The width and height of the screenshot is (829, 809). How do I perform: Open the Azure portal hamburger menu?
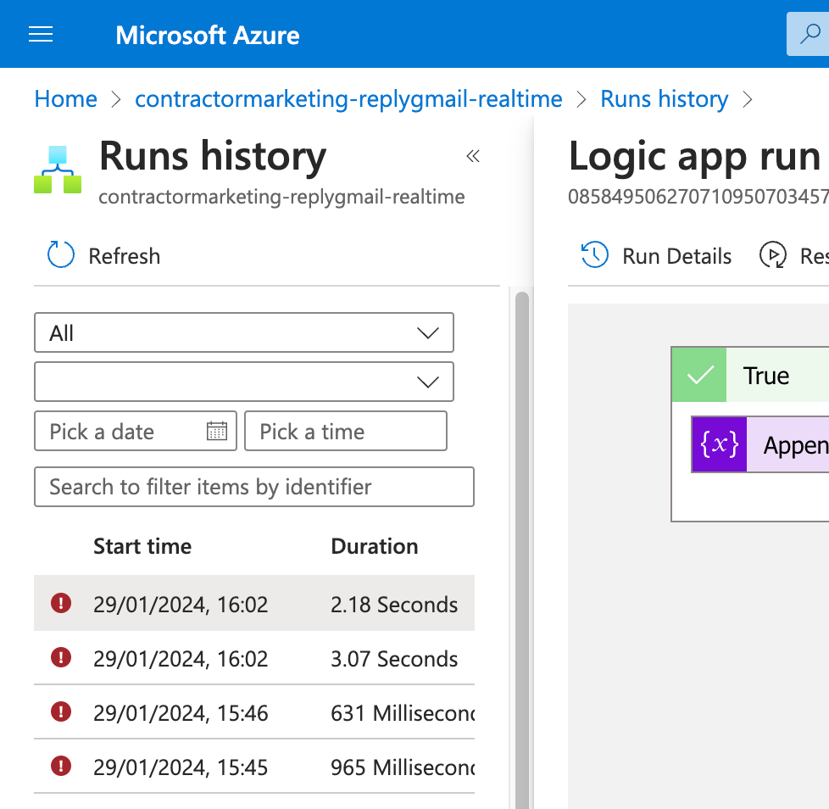pyautogui.click(x=41, y=35)
